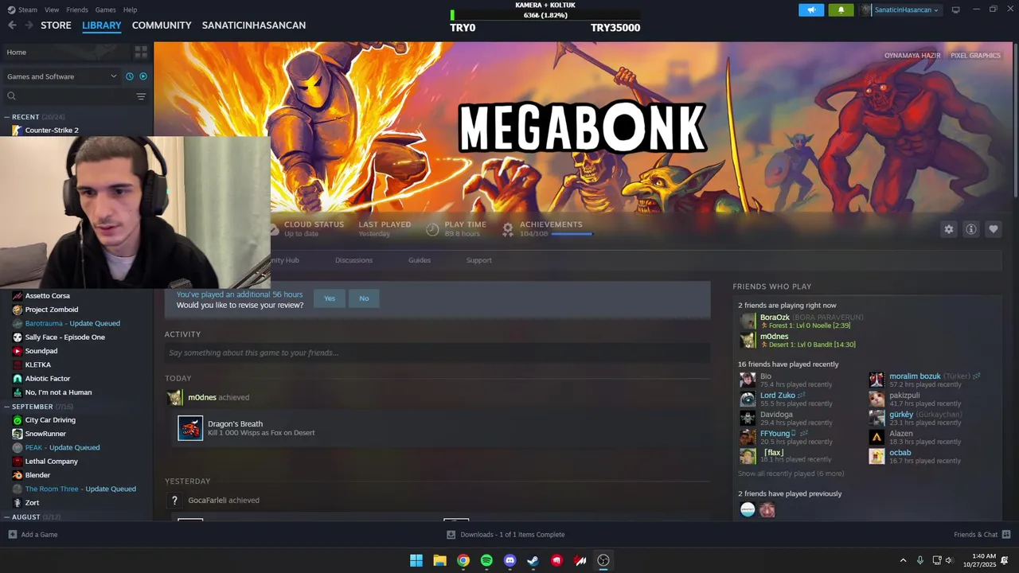Click the Big Picture mode monitor icon
This screenshot has height=573, width=1019.
(x=955, y=10)
